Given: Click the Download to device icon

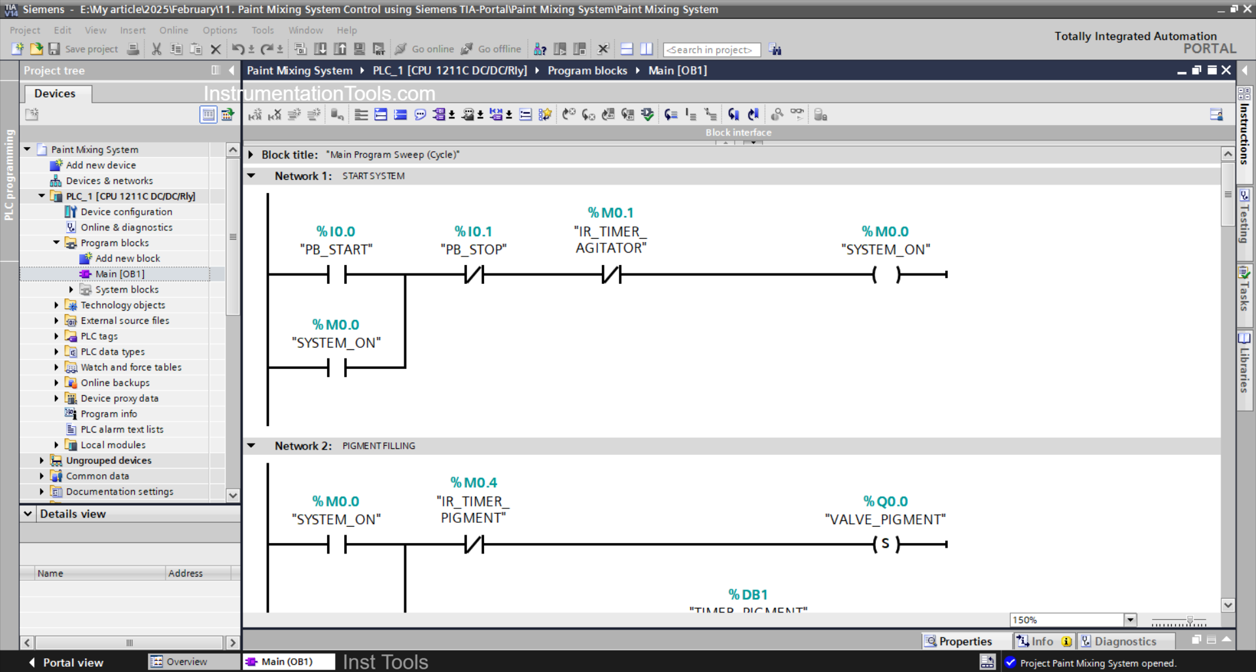Looking at the screenshot, I should tap(321, 48).
